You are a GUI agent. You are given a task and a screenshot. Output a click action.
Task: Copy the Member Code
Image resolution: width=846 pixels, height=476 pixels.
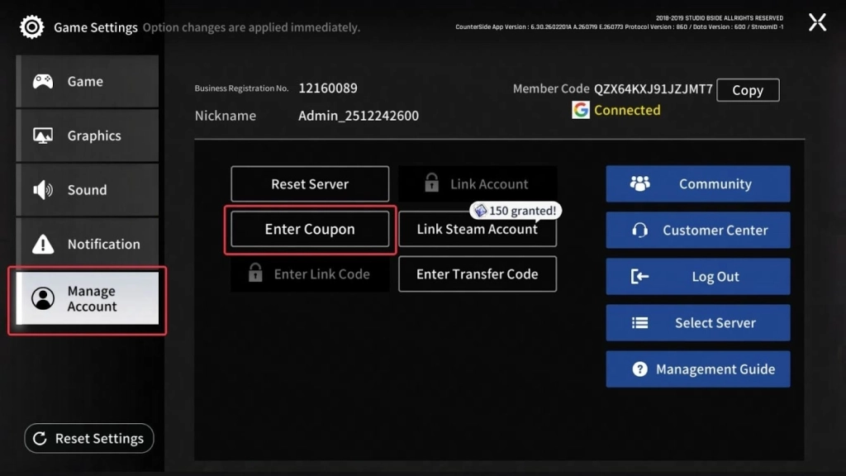[x=747, y=89]
